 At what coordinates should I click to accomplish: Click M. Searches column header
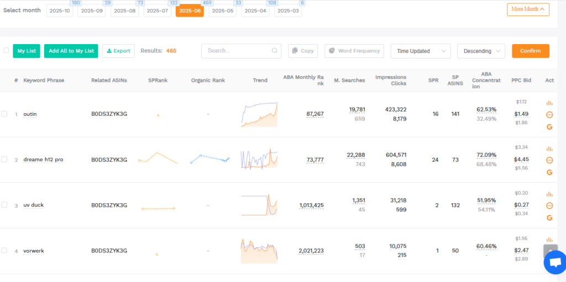pos(349,80)
